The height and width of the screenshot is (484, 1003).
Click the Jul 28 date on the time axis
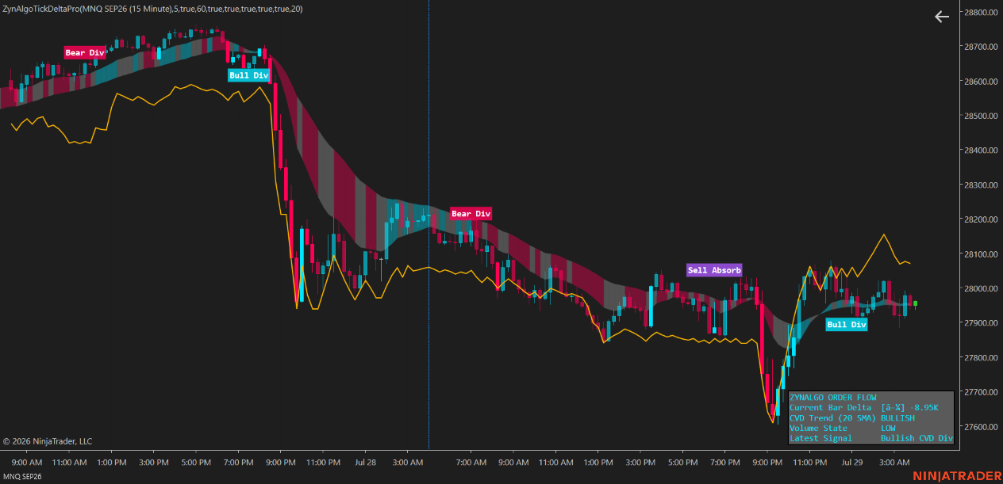pyautogui.click(x=366, y=462)
